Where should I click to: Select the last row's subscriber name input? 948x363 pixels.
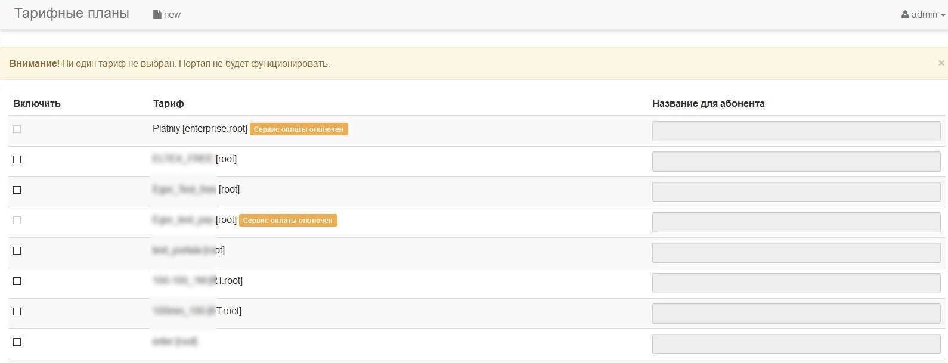pos(796,344)
